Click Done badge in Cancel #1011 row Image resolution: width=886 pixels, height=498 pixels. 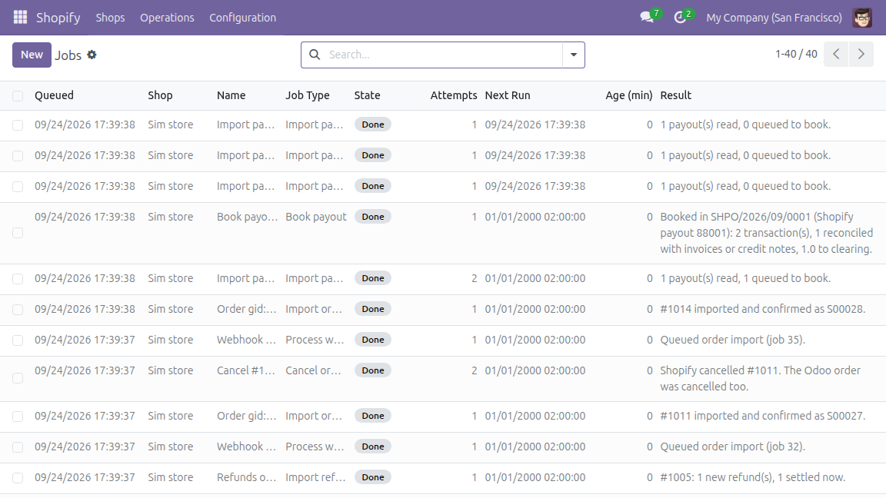coord(373,370)
